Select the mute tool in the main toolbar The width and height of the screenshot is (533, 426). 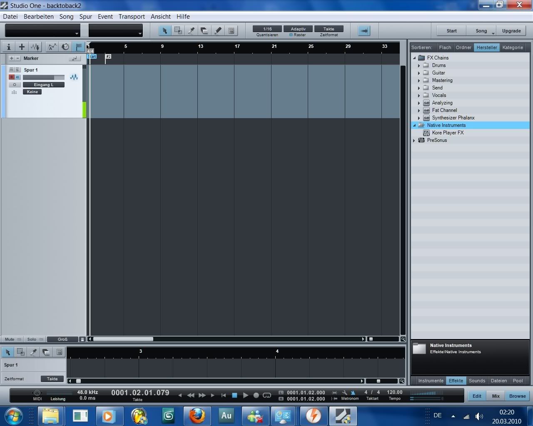pyautogui.click(x=231, y=30)
